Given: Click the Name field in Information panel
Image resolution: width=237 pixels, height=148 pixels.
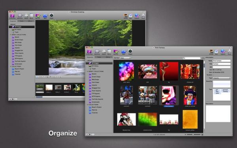Looking at the screenshot, I should tap(222, 61).
